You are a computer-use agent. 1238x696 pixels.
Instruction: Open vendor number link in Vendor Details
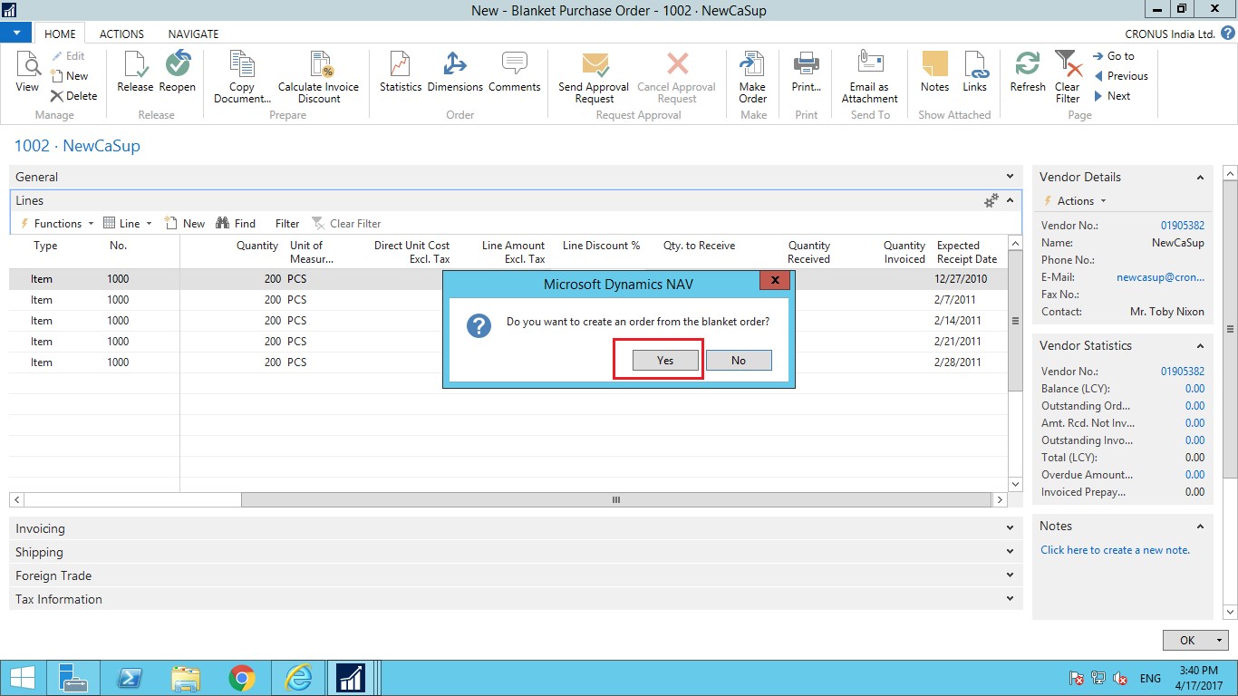tap(1183, 226)
